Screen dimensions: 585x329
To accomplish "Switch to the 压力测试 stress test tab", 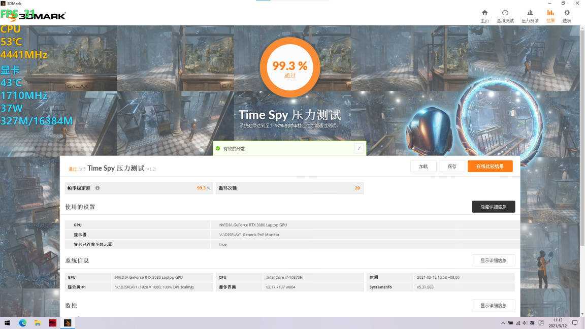I will click(530, 15).
